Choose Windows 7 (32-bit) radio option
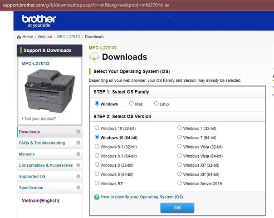Image resolution: width=274 pixels, height=218 pixels. [x=180, y=128]
